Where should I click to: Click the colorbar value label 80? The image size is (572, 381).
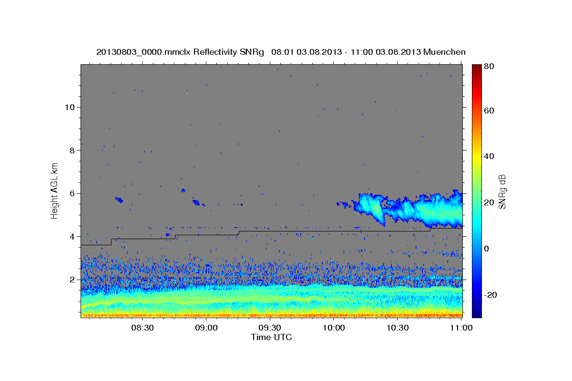pyautogui.click(x=488, y=67)
